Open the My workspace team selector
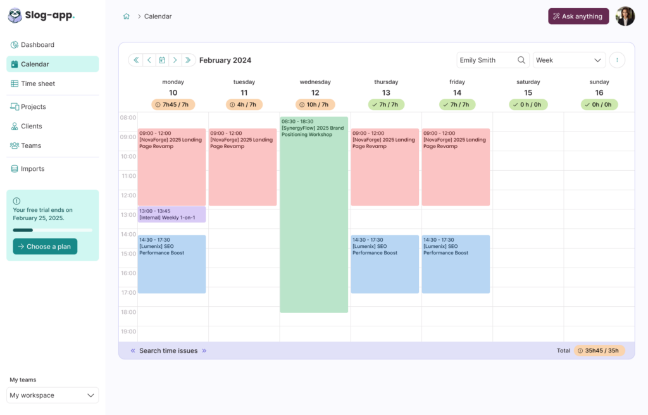 pyautogui.click(x=53, y=395)
